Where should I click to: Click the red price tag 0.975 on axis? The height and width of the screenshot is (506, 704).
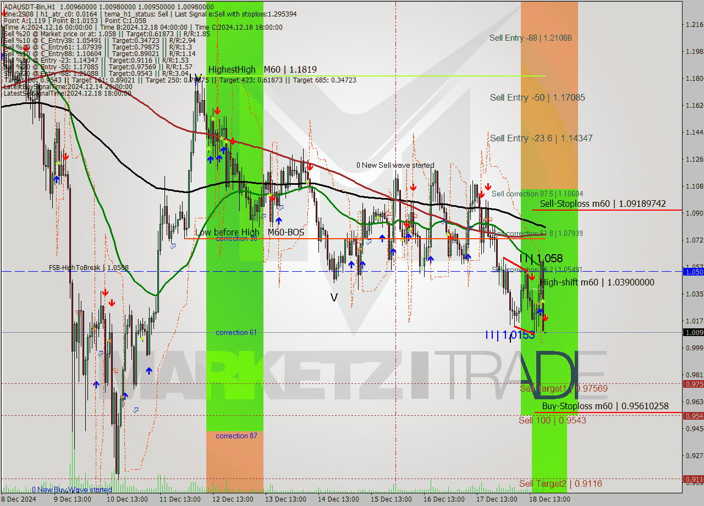pos(693,384)
